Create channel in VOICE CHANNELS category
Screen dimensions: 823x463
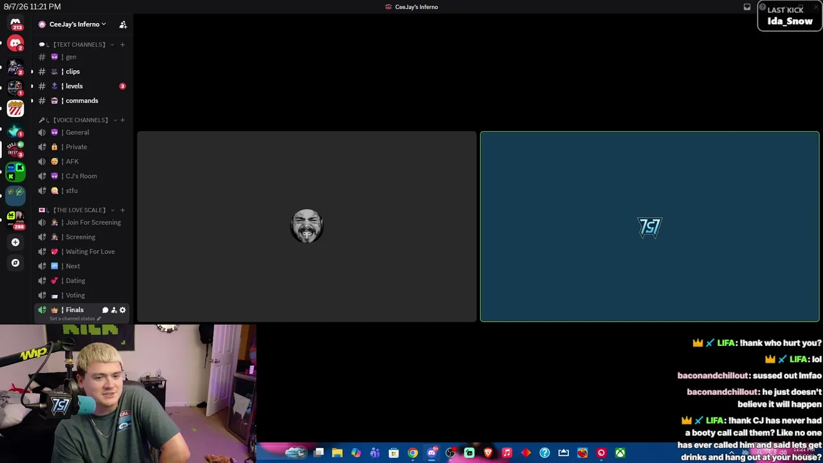(122, 120)
